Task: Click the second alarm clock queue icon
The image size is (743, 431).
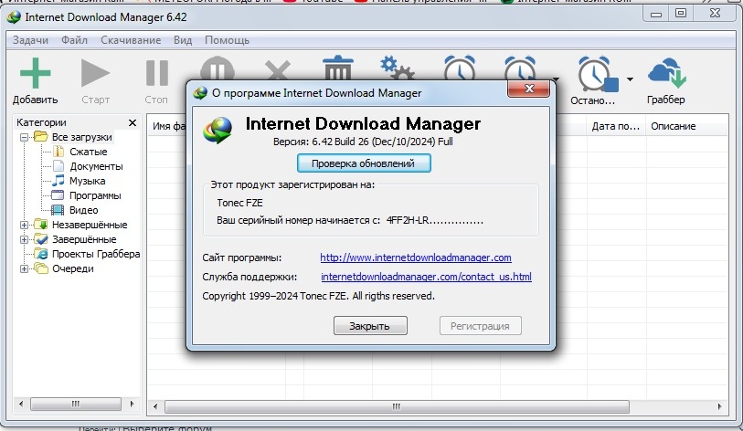Action: pos(520,68)
